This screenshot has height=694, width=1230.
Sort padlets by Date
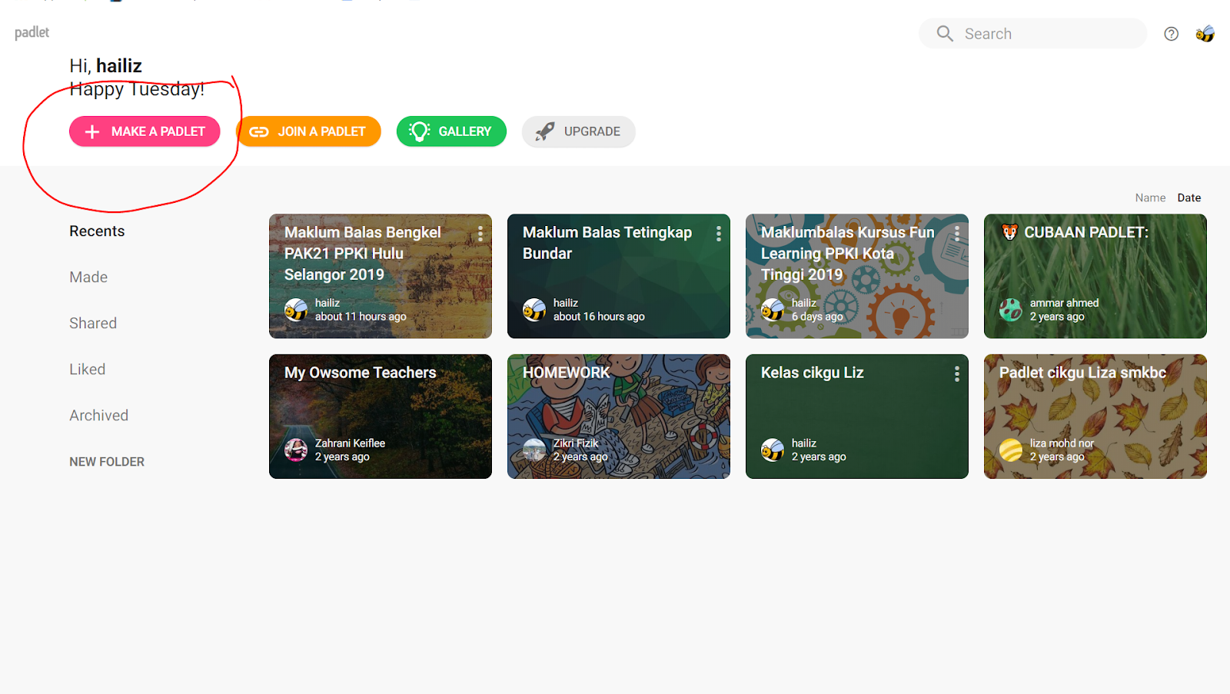1188,198
